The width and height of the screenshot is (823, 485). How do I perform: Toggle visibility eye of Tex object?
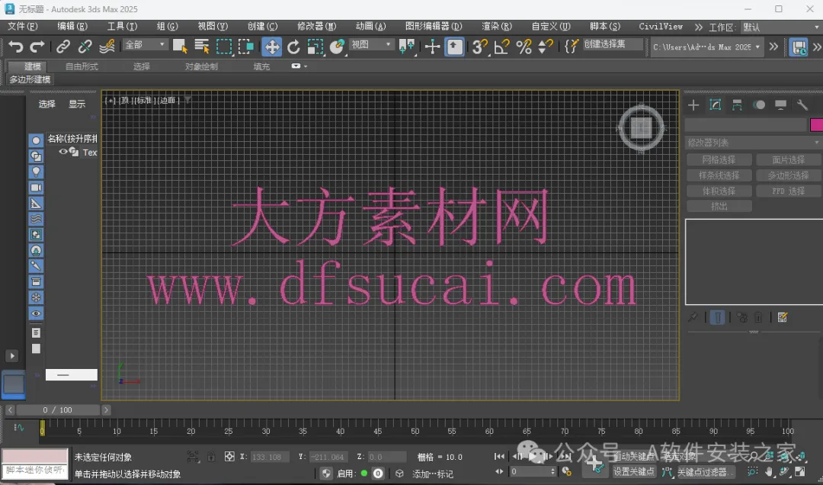[63, 152]
